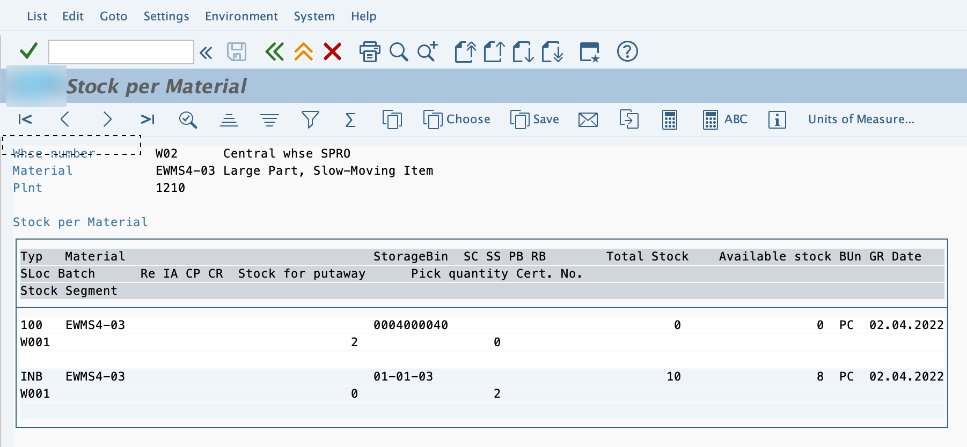Click the Save diskette icon in toolbar

237,52
